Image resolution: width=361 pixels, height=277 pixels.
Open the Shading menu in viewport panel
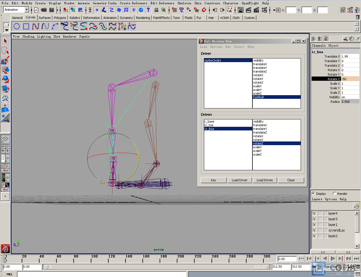click(28, 36)
